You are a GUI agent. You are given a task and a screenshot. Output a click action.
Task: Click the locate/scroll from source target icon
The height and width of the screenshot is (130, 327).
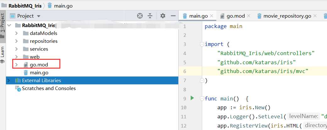140,16
